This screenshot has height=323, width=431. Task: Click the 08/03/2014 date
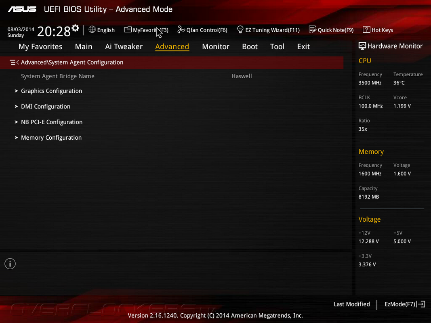[x=21, y=29]
